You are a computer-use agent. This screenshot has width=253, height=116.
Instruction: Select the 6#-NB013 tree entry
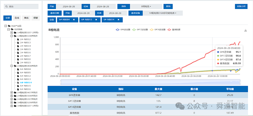(25, 79)
